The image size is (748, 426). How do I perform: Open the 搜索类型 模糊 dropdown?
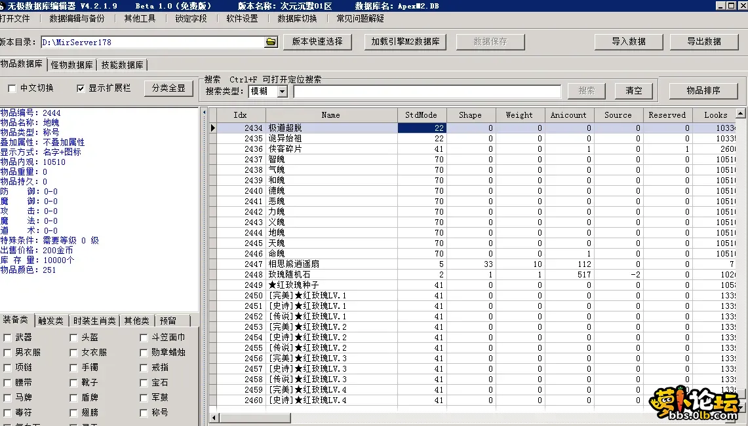(283, 92)
